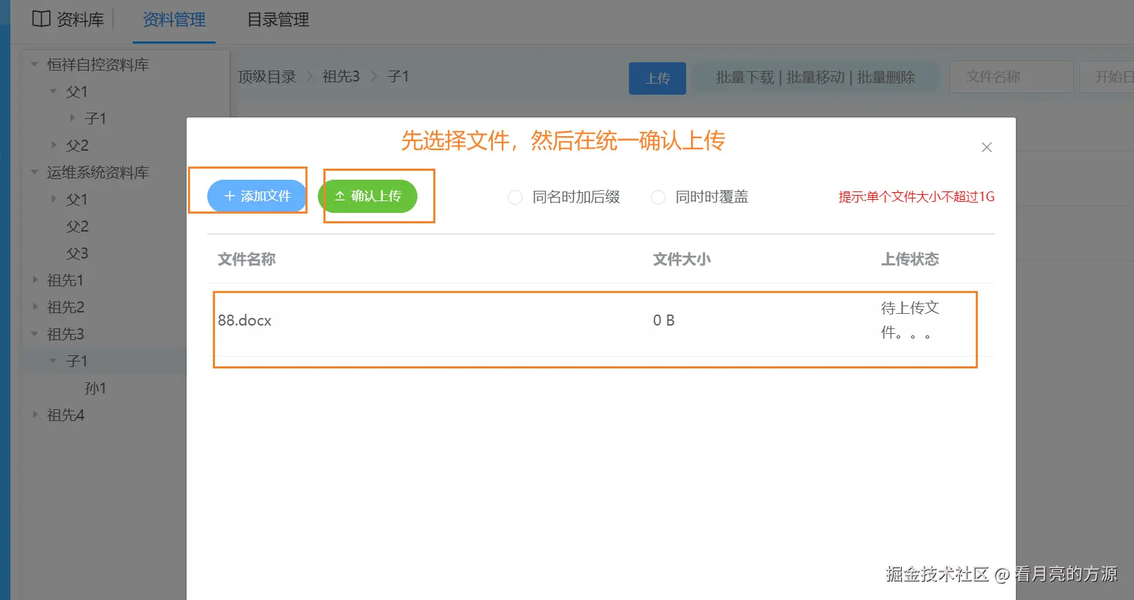This screenshot has height=600, width=1134.
Task: Expand 子1 under 恒祥自控资料库
Action: coord(73,118)
